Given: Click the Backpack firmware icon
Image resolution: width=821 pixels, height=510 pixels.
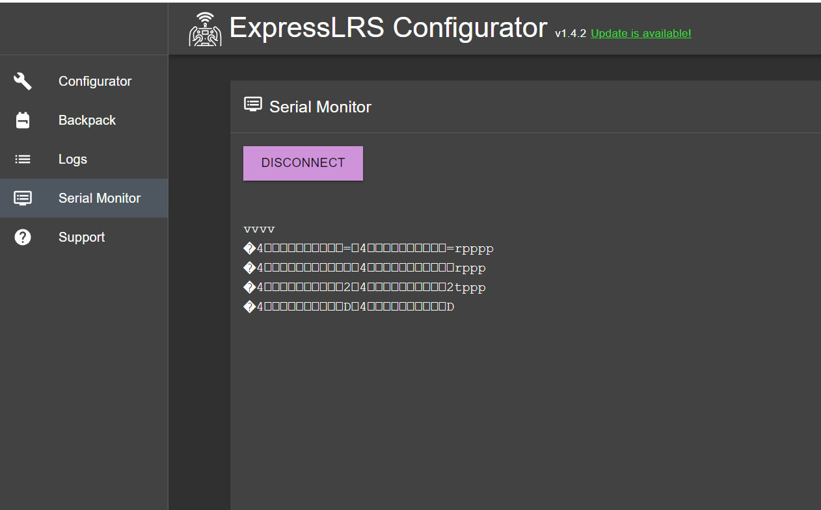Looking at the screenshot, I should tap(22, 120).
